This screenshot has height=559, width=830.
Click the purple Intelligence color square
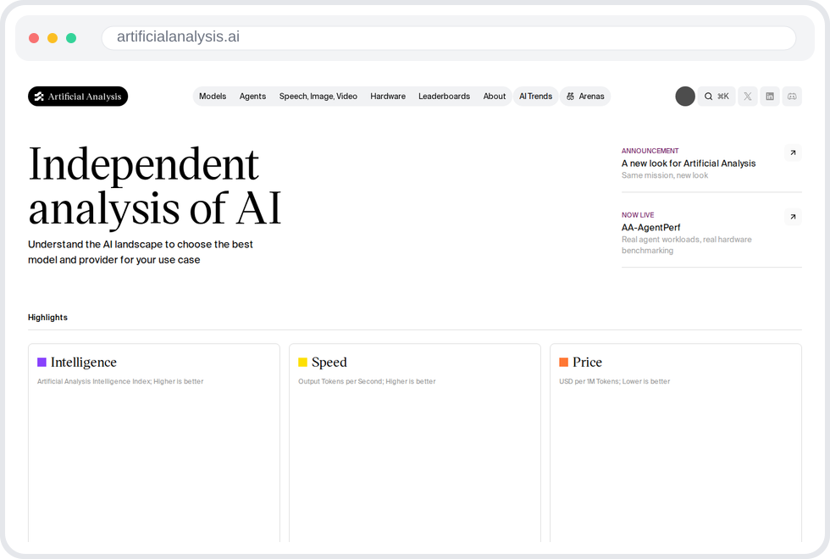[41, 363]
